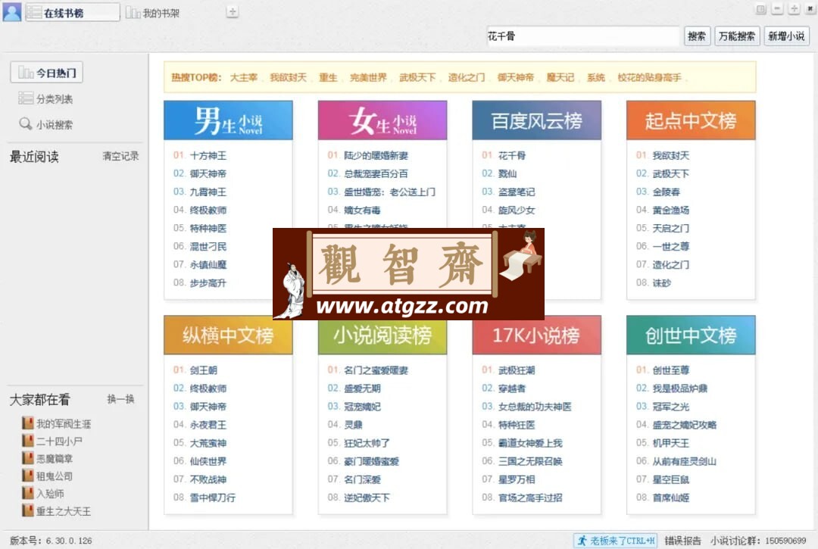
Task: Open 混世刁民 novel entry
Action: (x=208, y=246)
